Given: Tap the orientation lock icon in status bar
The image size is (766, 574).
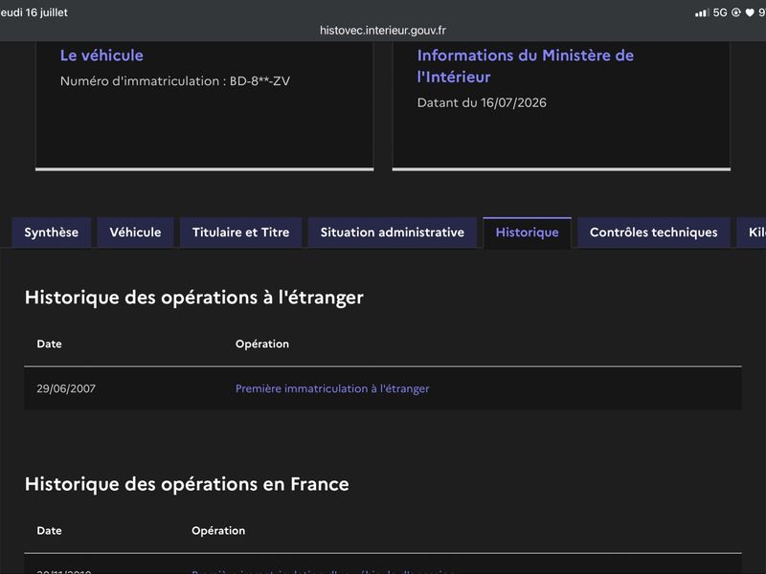Looking at the screenshot, I should [736, 12].
